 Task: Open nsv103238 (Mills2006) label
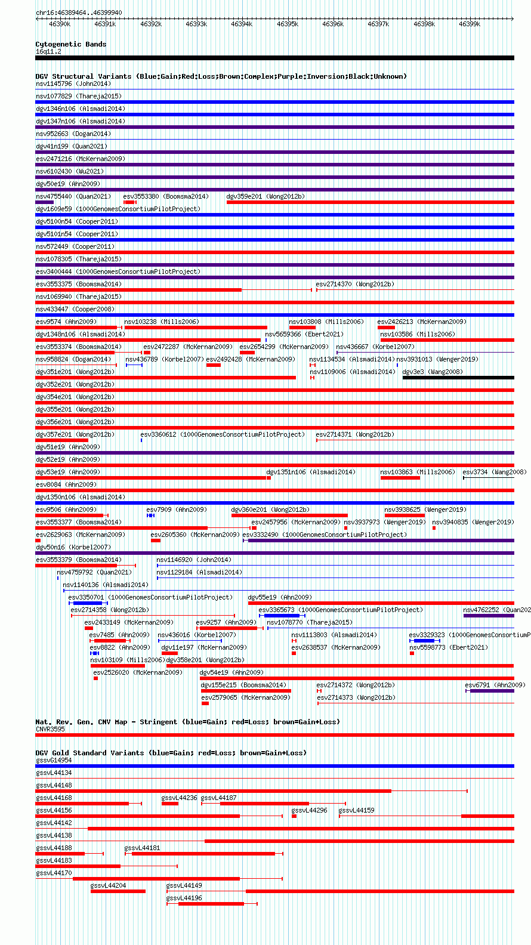tap(162, 322)
